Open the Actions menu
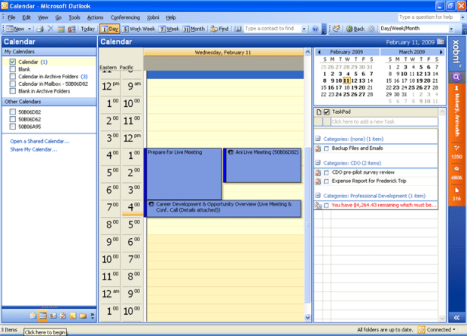467x336 pixels. (x=95, y=17)
